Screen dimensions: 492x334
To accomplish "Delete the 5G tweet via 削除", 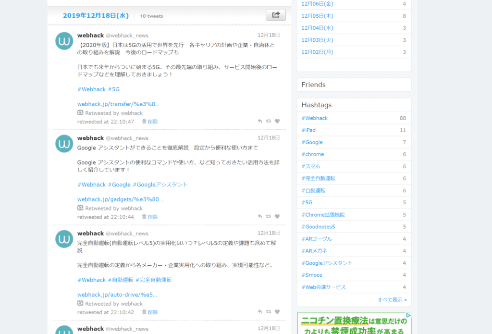I will coord(150,122).
